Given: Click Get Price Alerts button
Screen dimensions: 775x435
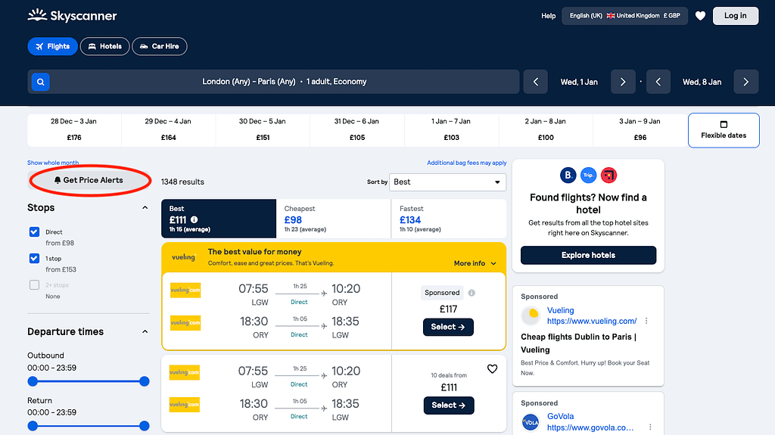Looking at the screenshot, I should pos(89,180).
